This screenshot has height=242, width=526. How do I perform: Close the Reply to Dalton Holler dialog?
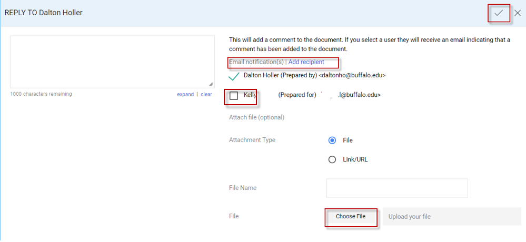coord(518,13)
